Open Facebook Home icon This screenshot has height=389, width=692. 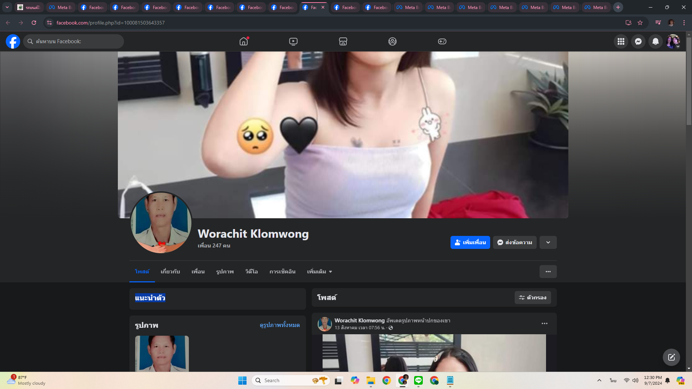pos(244,41)
